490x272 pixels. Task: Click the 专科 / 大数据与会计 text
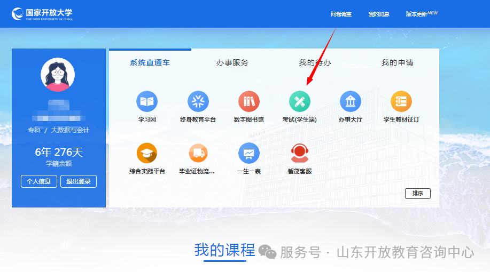pyautogui.click(x=58, y=130)
